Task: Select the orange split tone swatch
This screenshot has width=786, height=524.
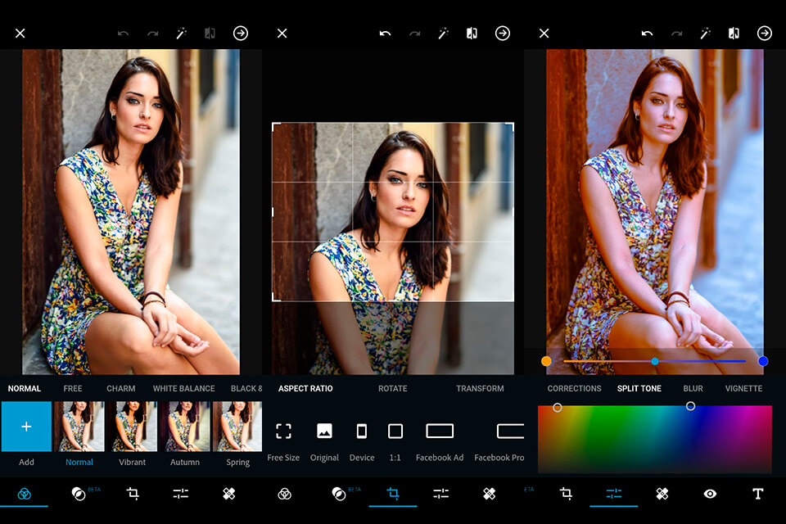Action: [546, 361]
